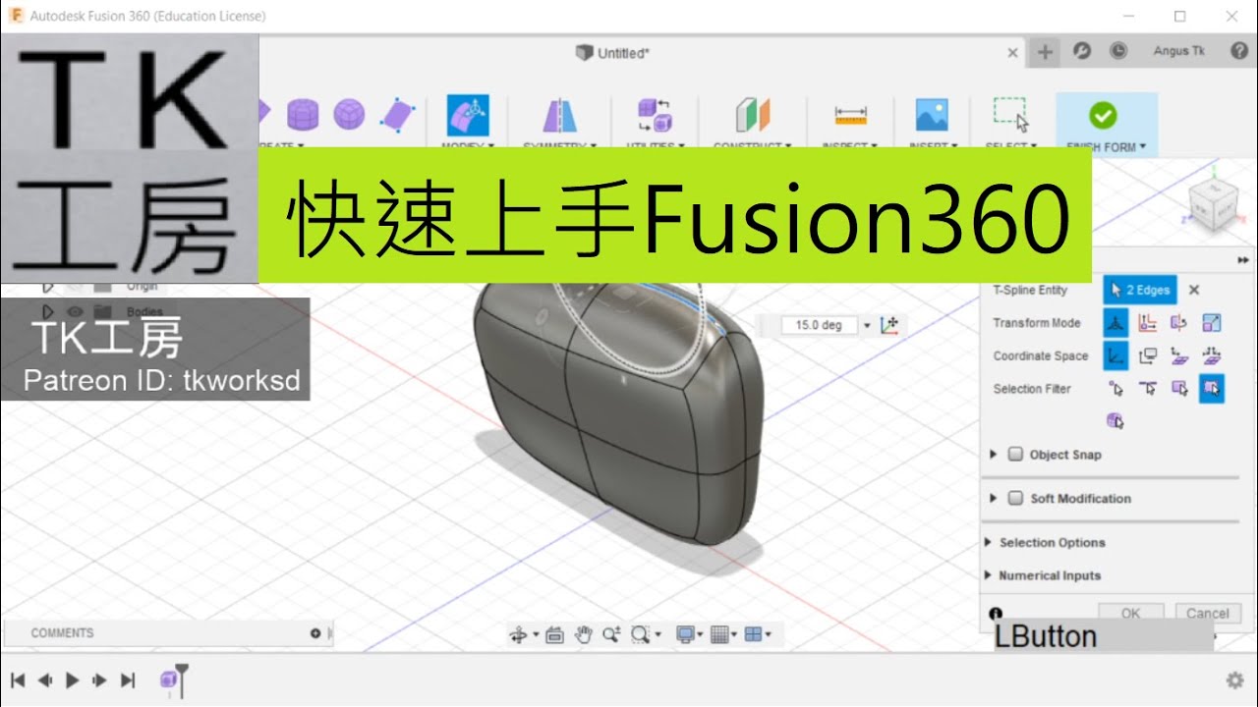Screen dimensions: 1258x707
Task: Switch to the Untitled* document tab
Action: 613,53
